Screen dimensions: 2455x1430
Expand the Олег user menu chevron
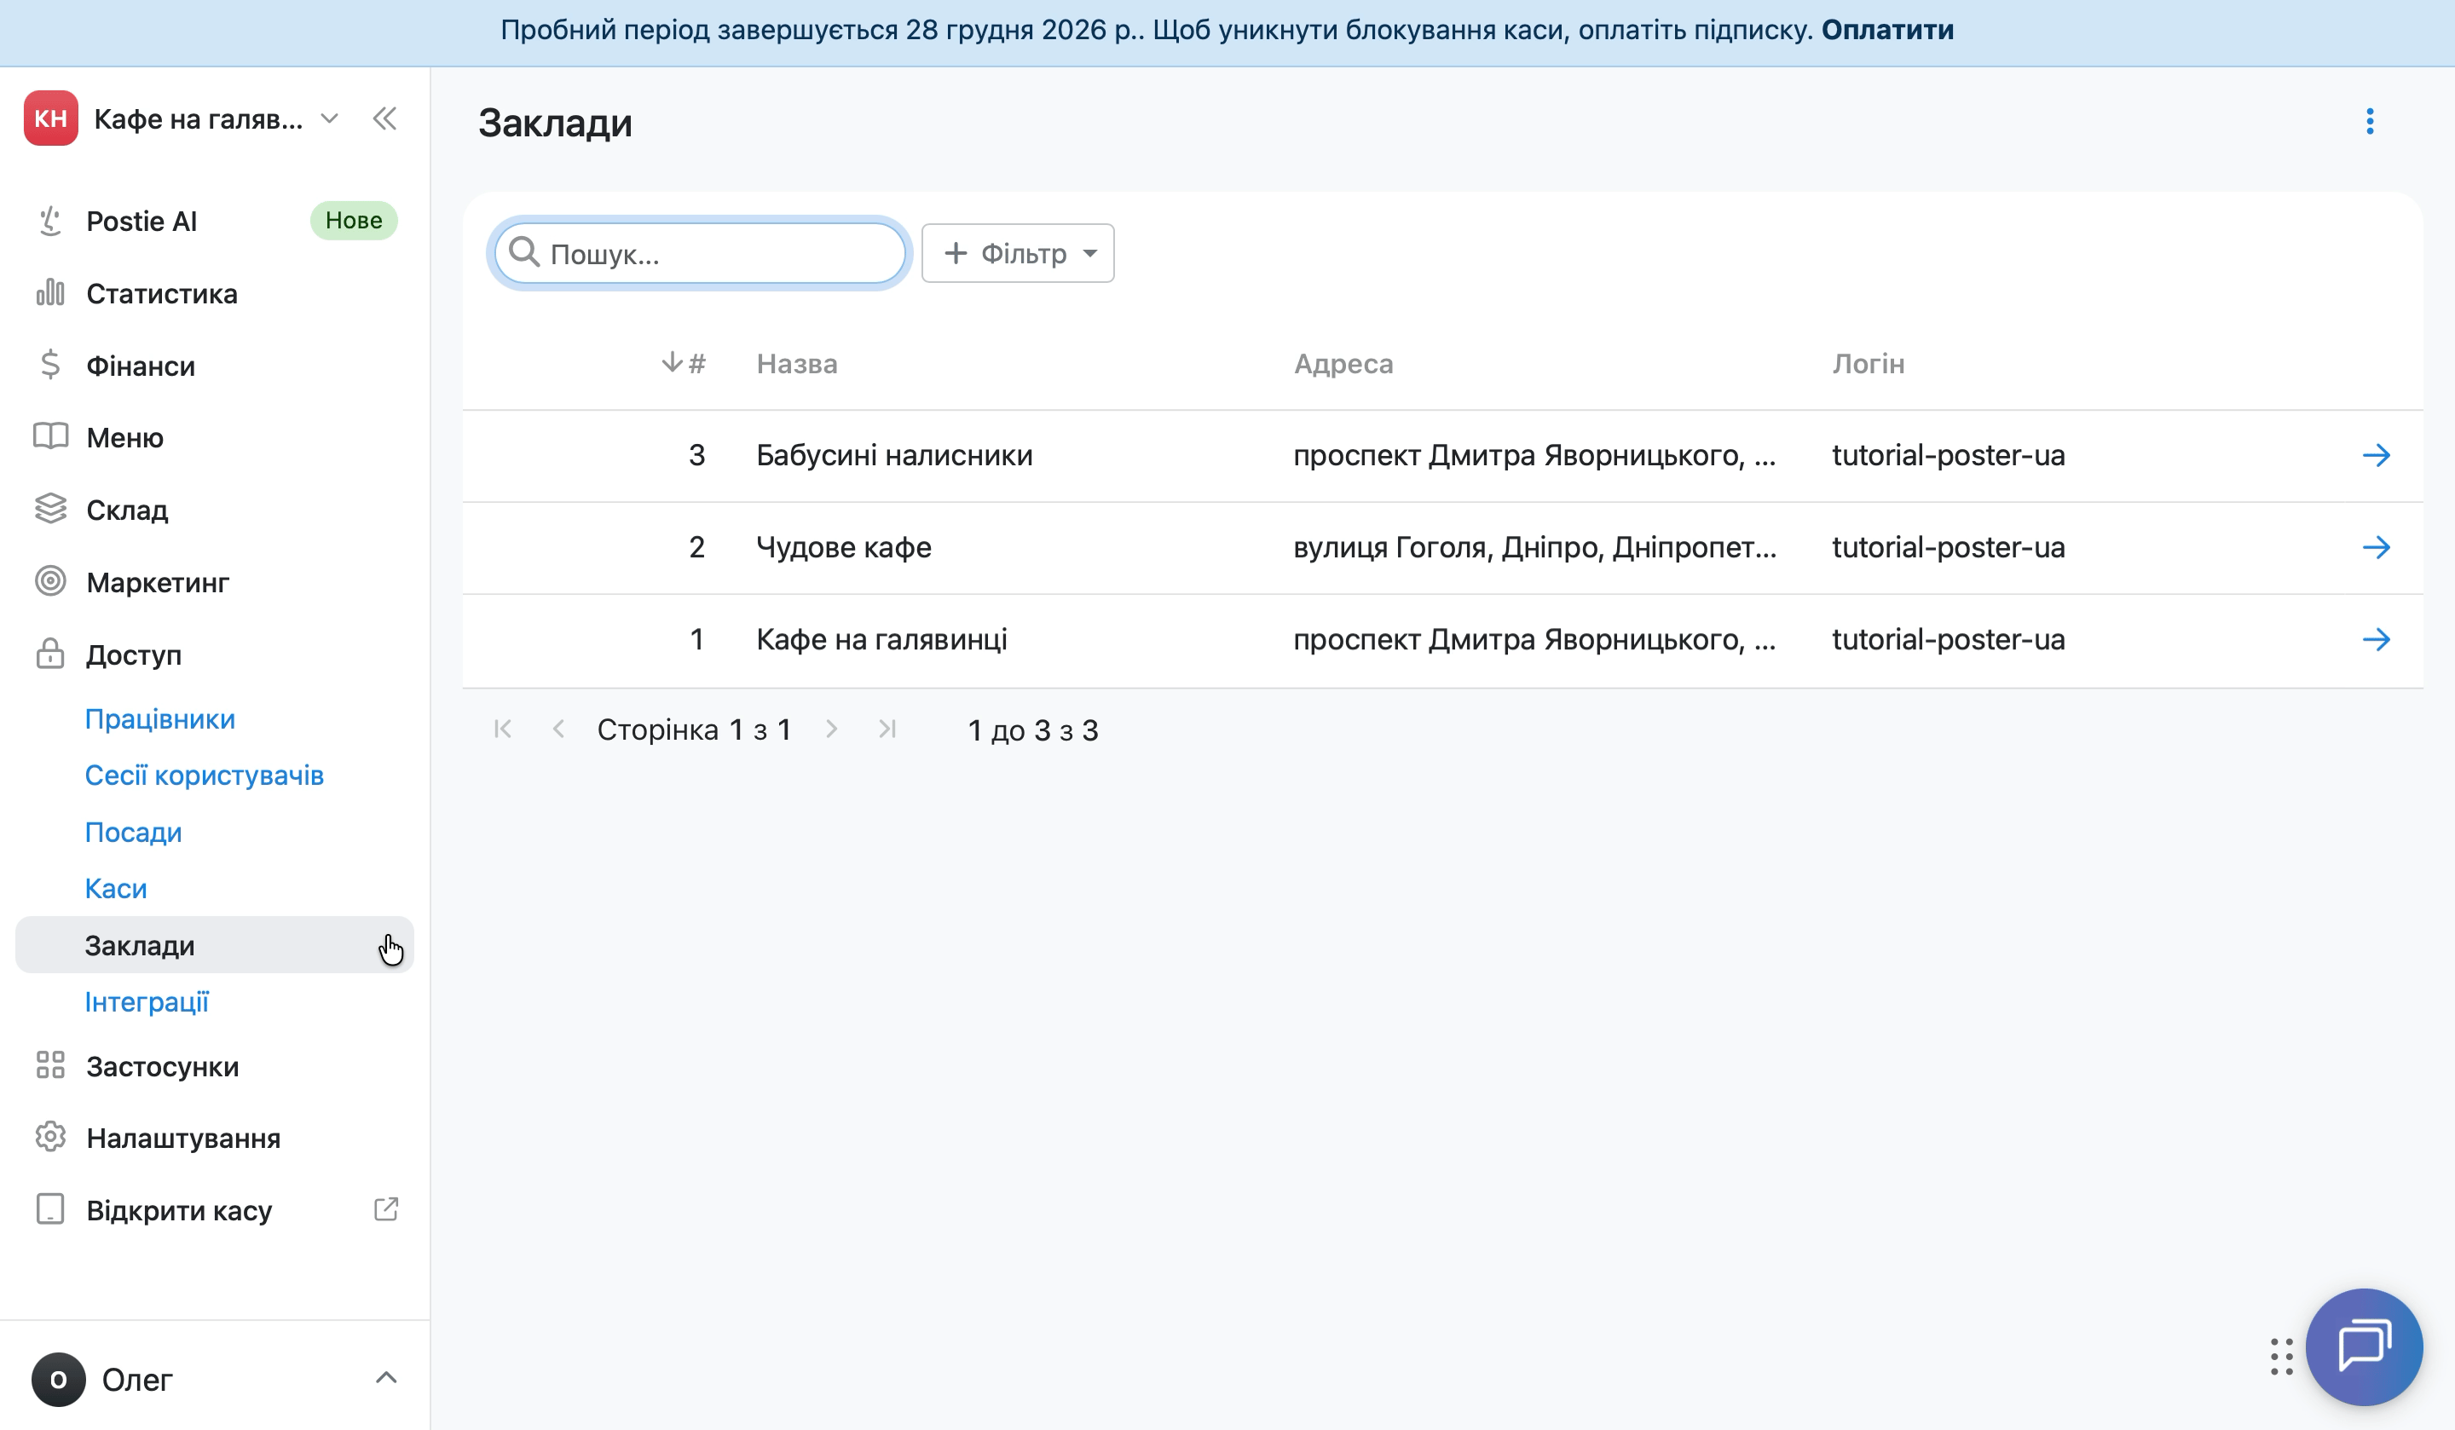386,1377
